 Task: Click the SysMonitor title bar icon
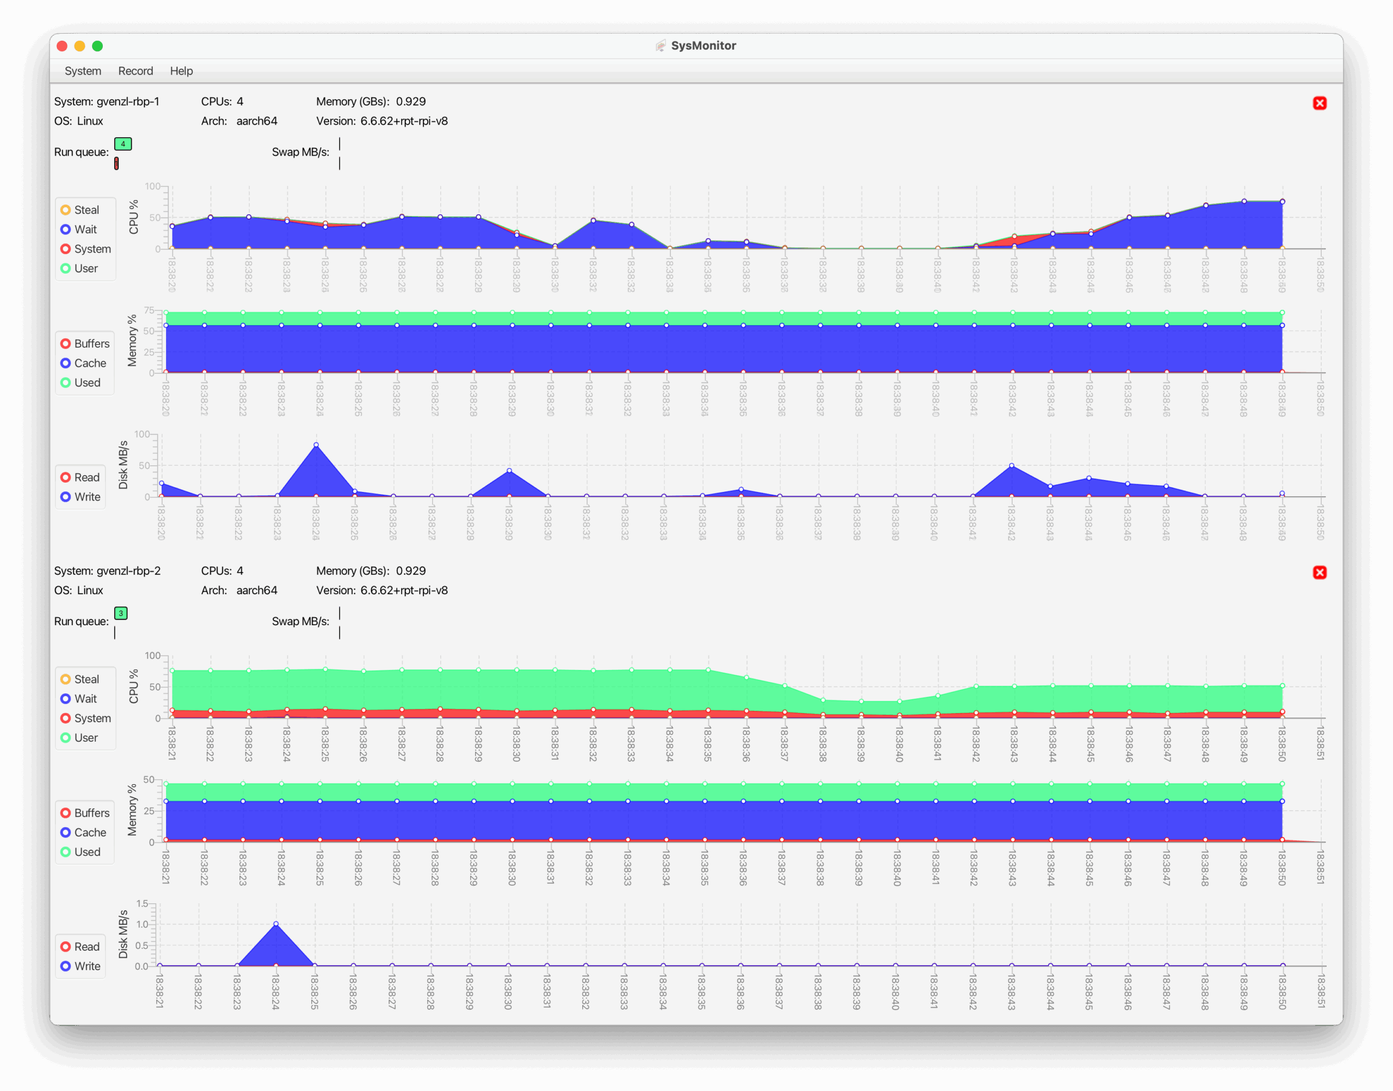click(661, 45)
